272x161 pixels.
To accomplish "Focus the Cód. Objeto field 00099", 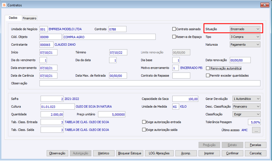I will click(x=50, y=37).
